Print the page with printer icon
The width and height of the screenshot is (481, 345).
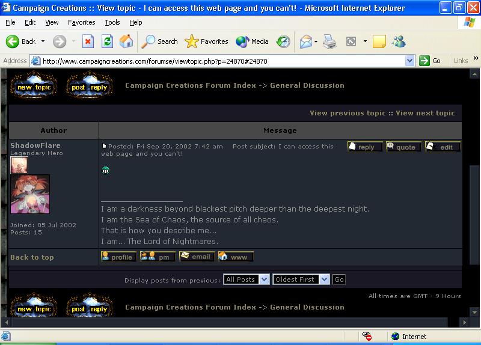329,41
